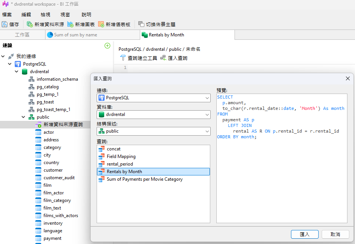Select Sum of Payments per Movie Category query
The width and height of the screenshot is (355, 244).
coord(144,179)
